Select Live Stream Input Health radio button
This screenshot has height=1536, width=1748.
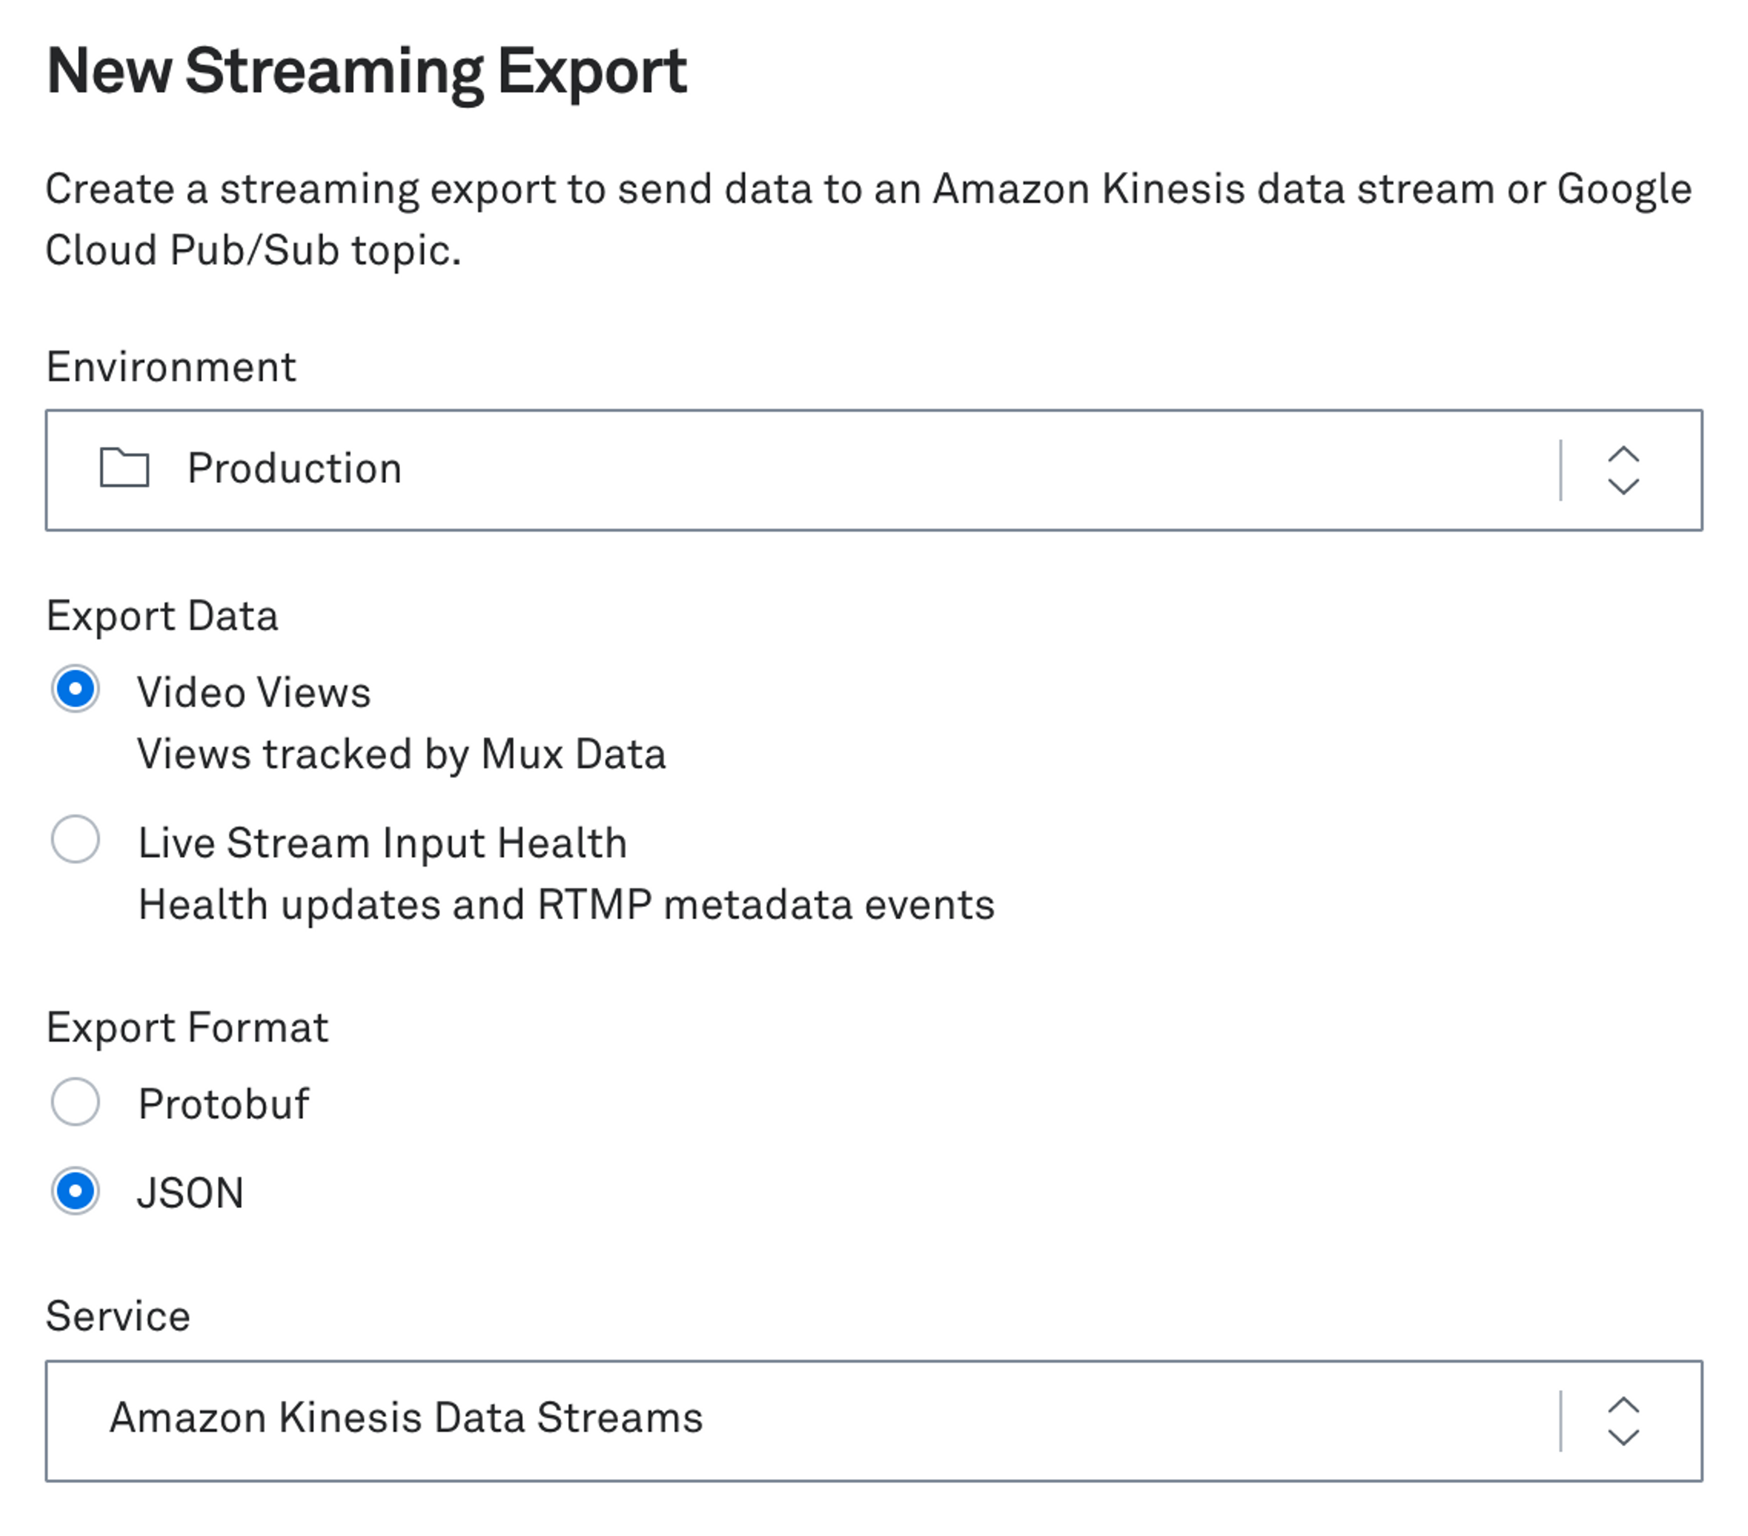click(75, 839)
